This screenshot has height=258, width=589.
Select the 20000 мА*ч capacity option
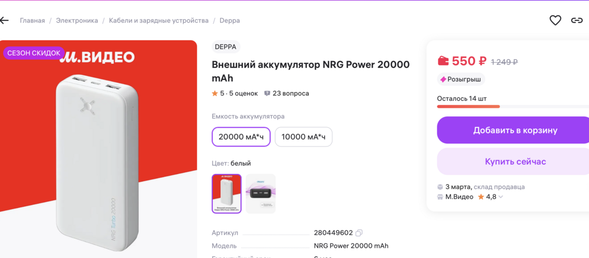pyautogui.click(x=241, y=137)
